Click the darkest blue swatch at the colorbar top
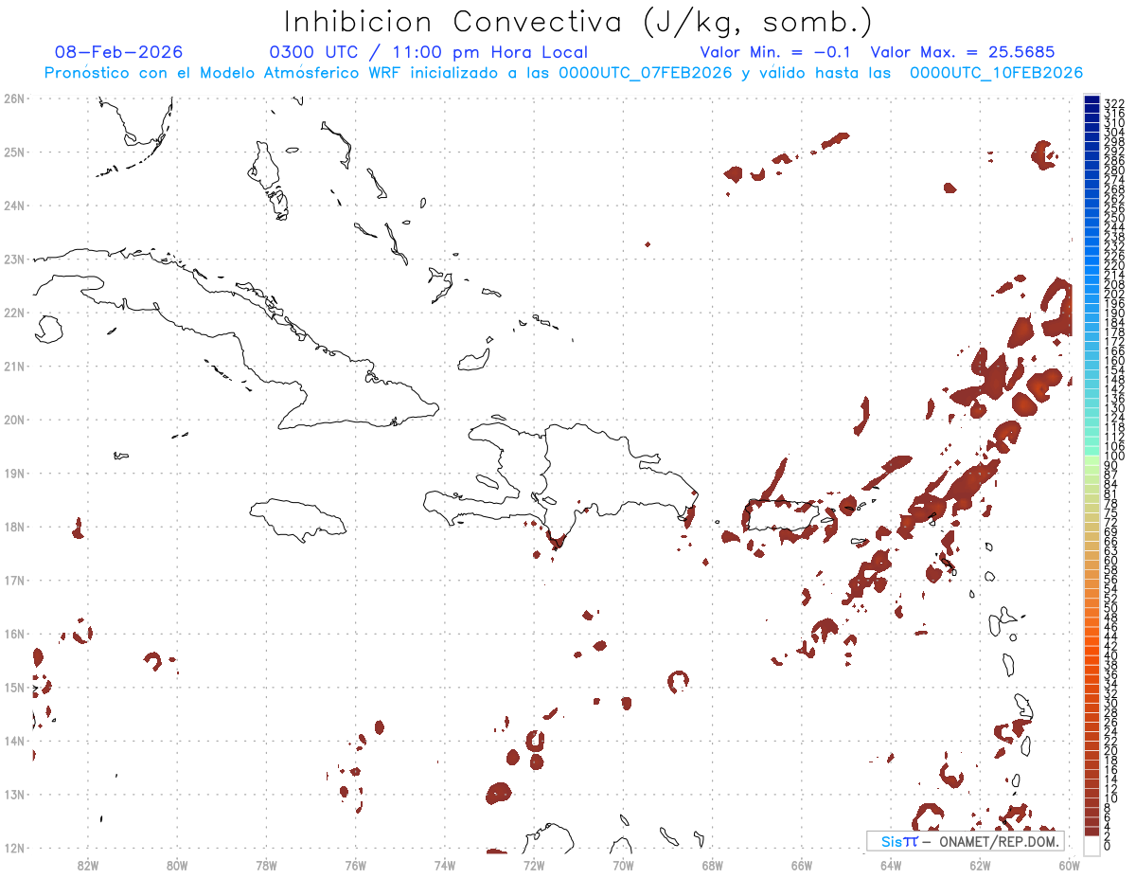The width and height of the screenshot is (1136, 878). pos(1092,100)
